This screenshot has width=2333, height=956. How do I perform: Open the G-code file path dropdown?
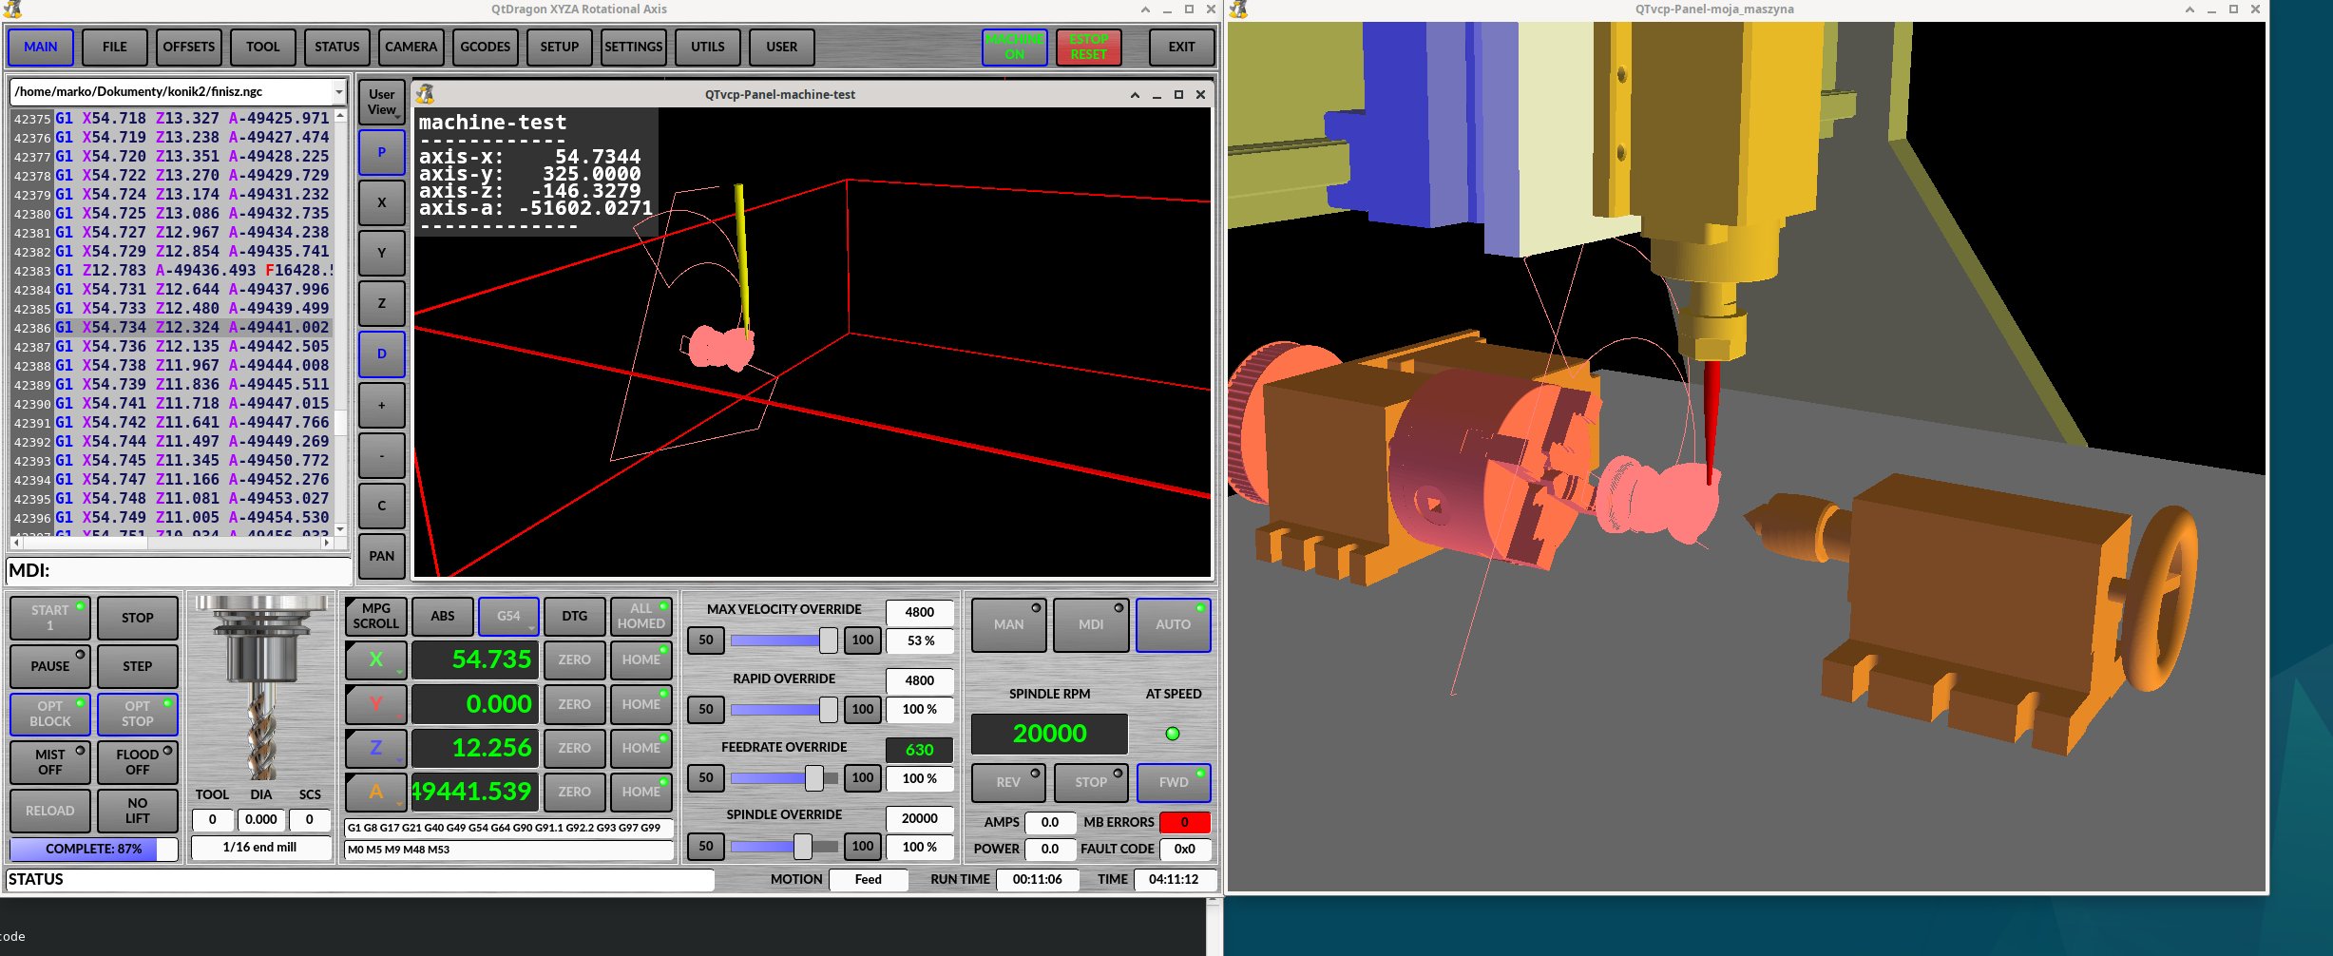pyautogui.click(x=338, y=92)
